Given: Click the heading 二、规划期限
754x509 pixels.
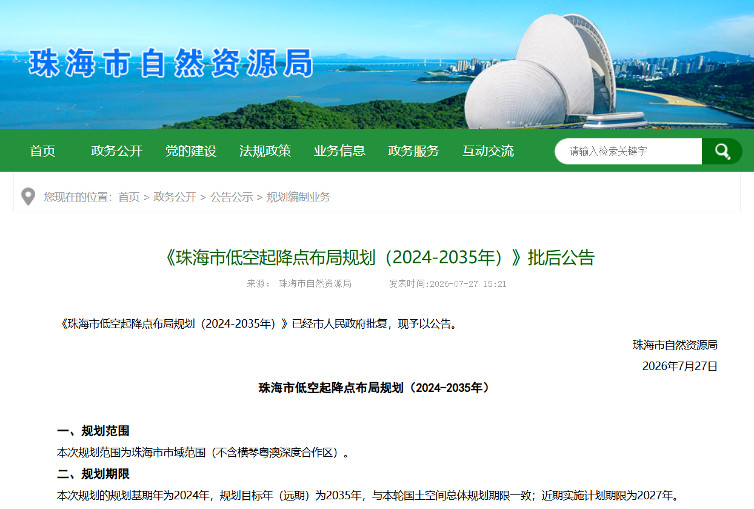Looking at the screenshot, I should click(x=93, y=474).
